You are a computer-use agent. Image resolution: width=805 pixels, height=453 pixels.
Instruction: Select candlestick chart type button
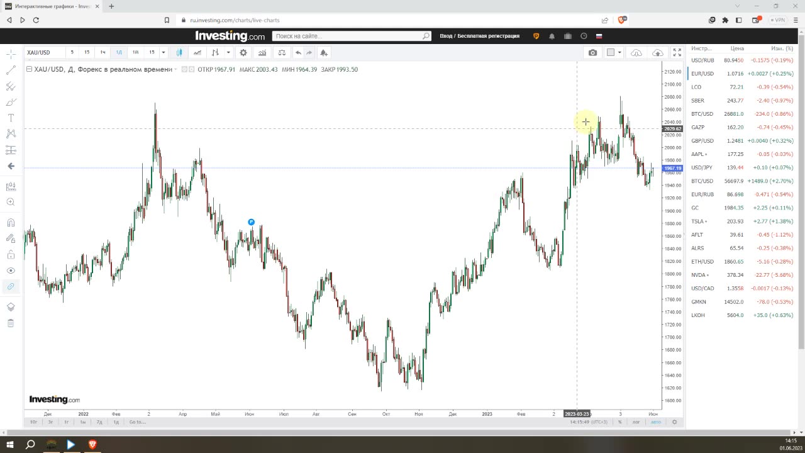[179, 52]
